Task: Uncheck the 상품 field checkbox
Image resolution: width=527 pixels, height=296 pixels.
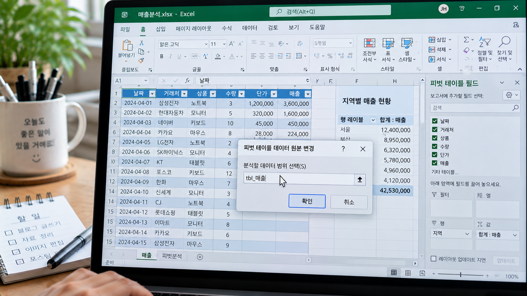Action: click(x=434, y=138)
